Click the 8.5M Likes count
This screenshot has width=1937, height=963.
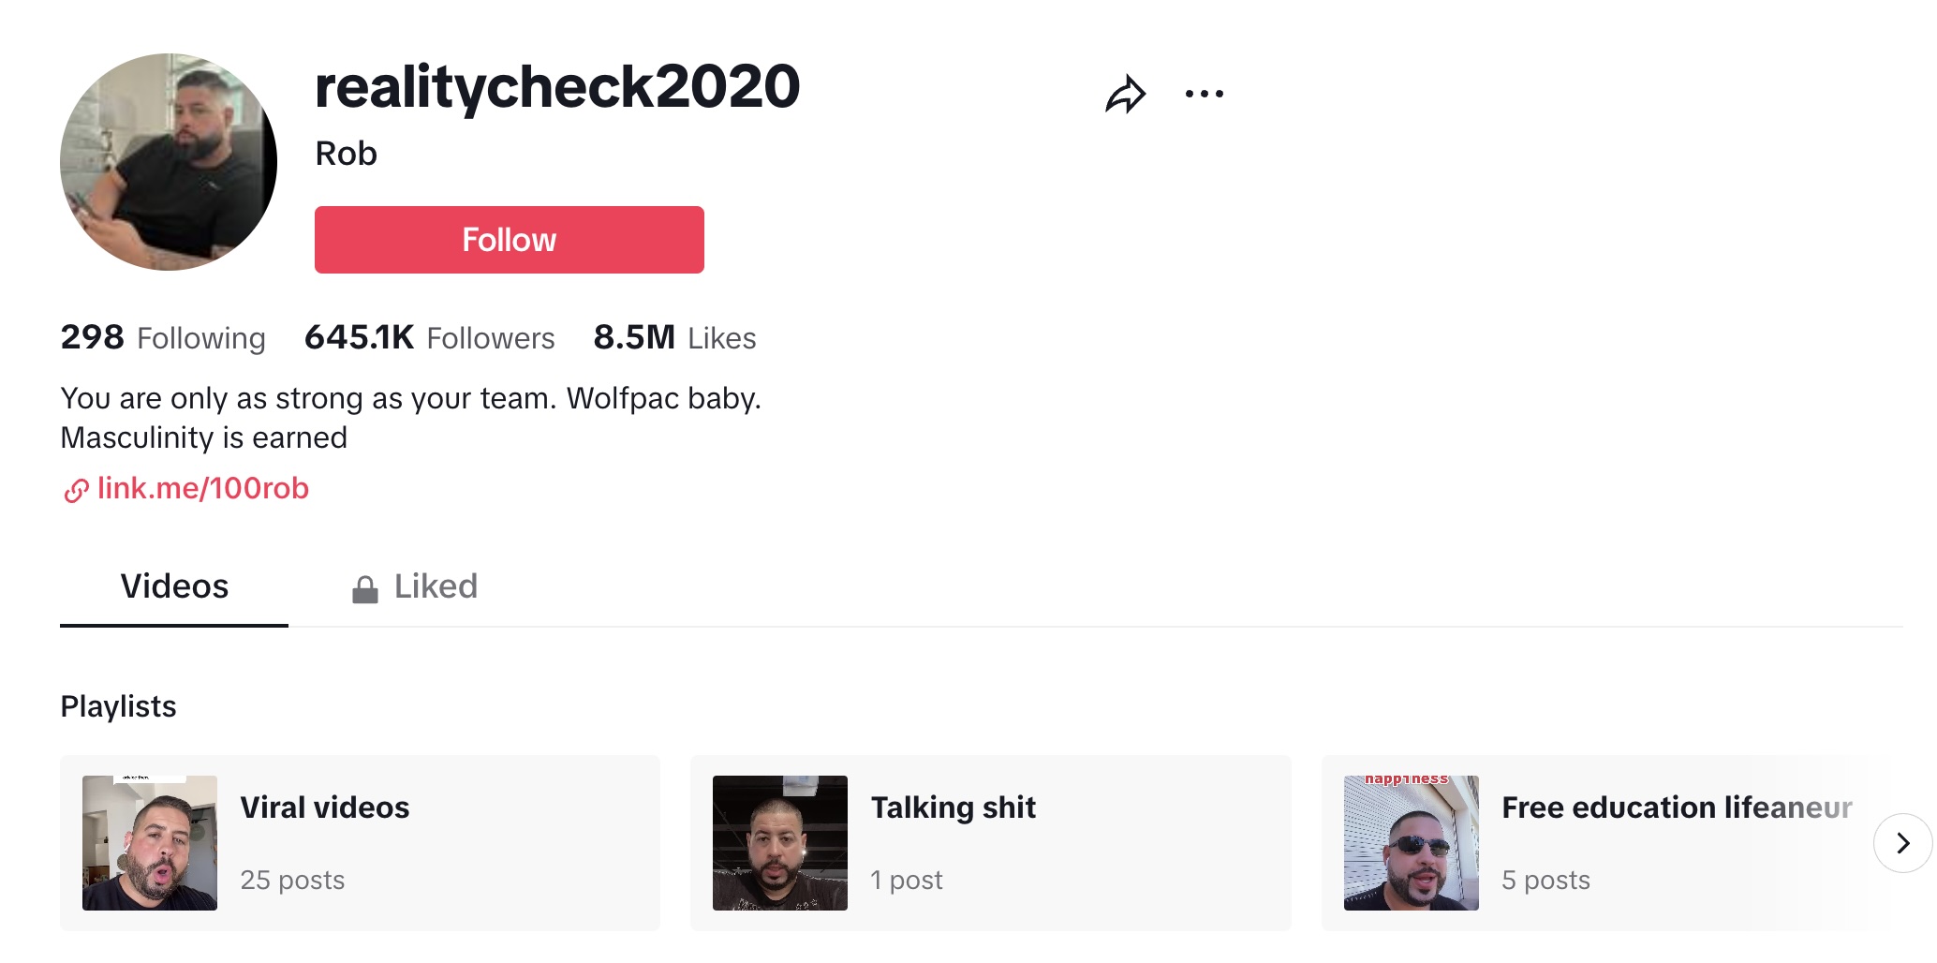click(x=674, y=338)
